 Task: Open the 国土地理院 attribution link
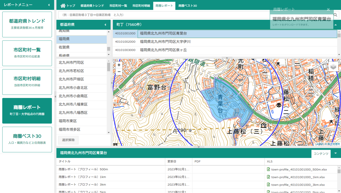pos(334,144)
